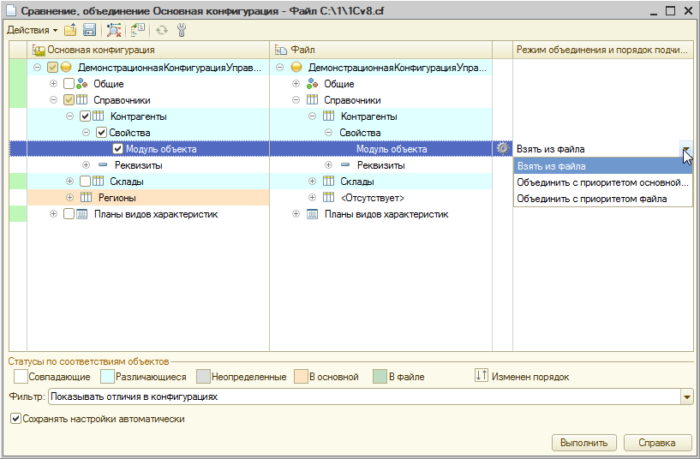This screenshot has height=459, width=700.
Task: Uncheck the Модуль объекта checkbox
Action: click(118, 149)
